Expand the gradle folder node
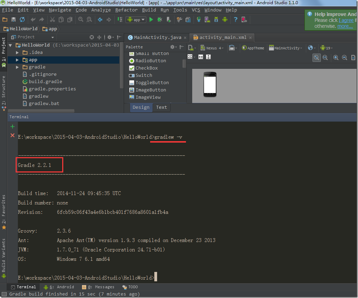Screen dimensions: 358x298 (17, 67)
